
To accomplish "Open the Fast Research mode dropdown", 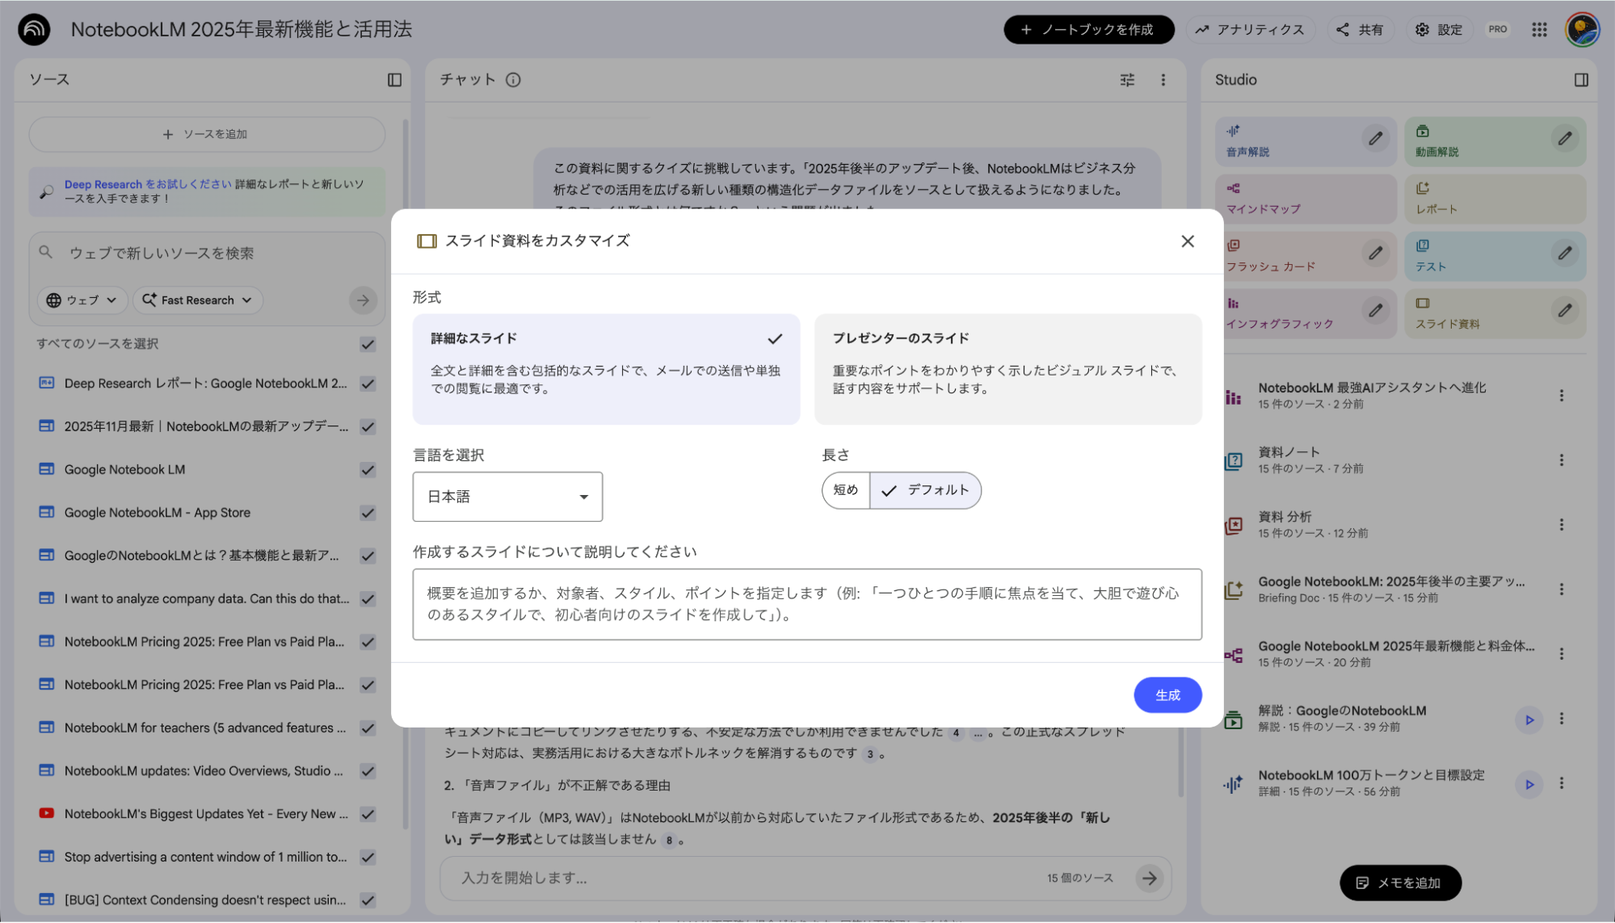I will 197,300.
